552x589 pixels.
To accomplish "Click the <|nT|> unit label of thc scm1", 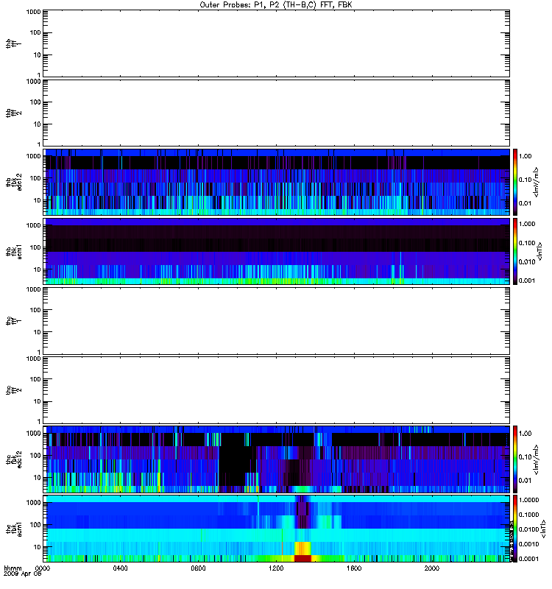I will pyautogui.click(x=543, y=529).
